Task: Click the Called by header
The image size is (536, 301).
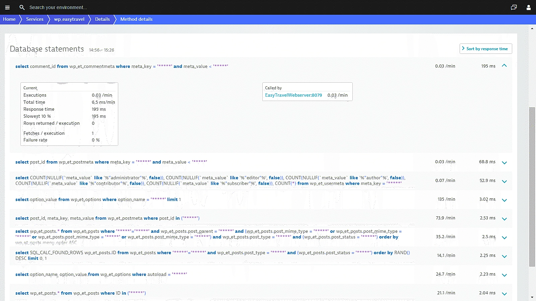Action: 273,88
